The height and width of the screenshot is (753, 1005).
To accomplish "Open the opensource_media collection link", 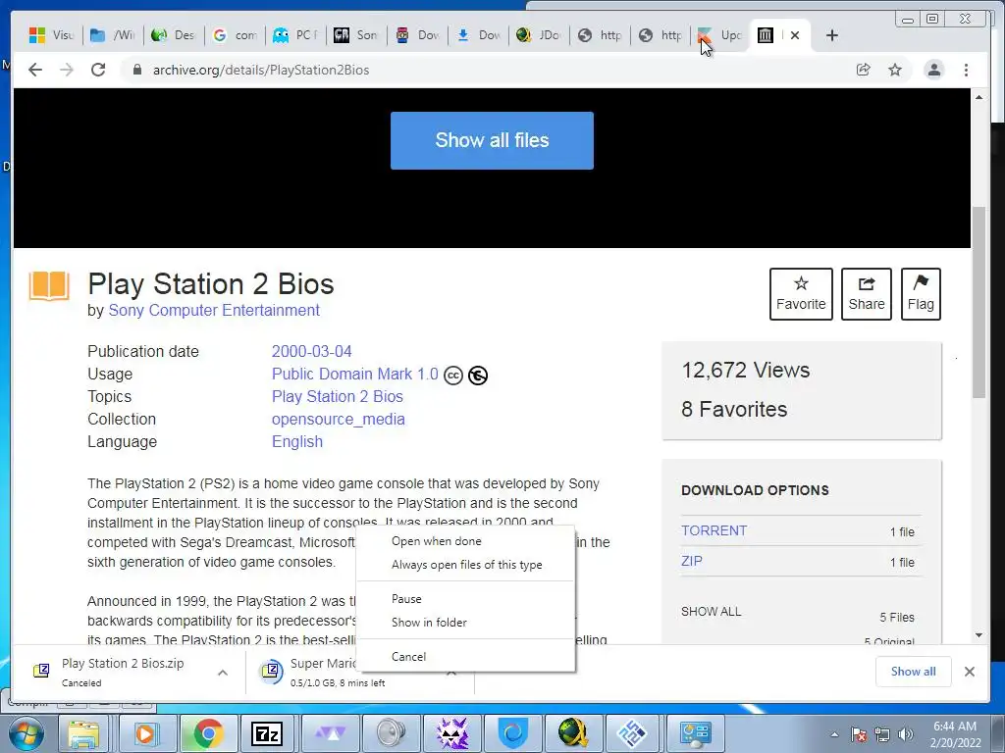I will pos(339,420).
